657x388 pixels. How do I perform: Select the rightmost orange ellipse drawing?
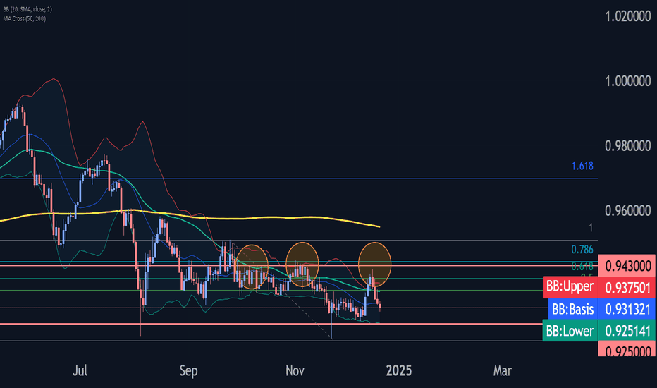click(x=374, y=265)
